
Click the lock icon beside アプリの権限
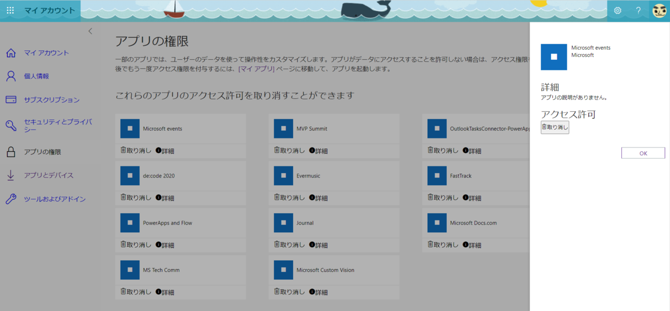(x=11, y=151)
